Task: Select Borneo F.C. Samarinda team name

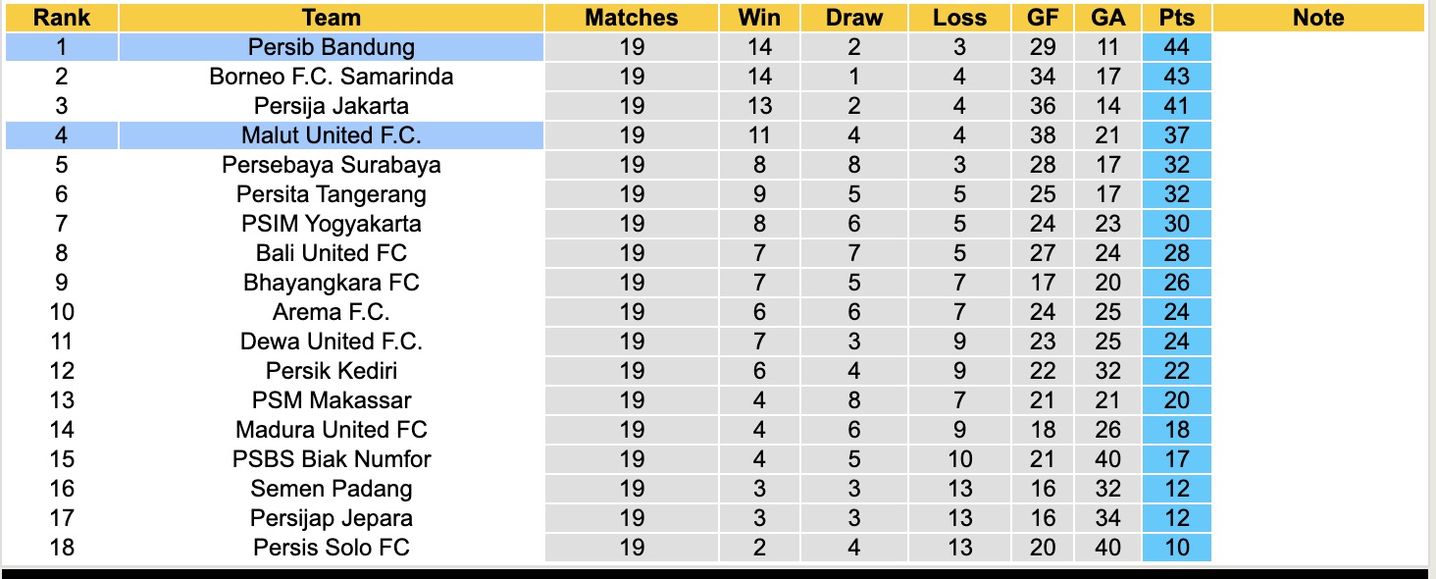Action: [332, 77]
